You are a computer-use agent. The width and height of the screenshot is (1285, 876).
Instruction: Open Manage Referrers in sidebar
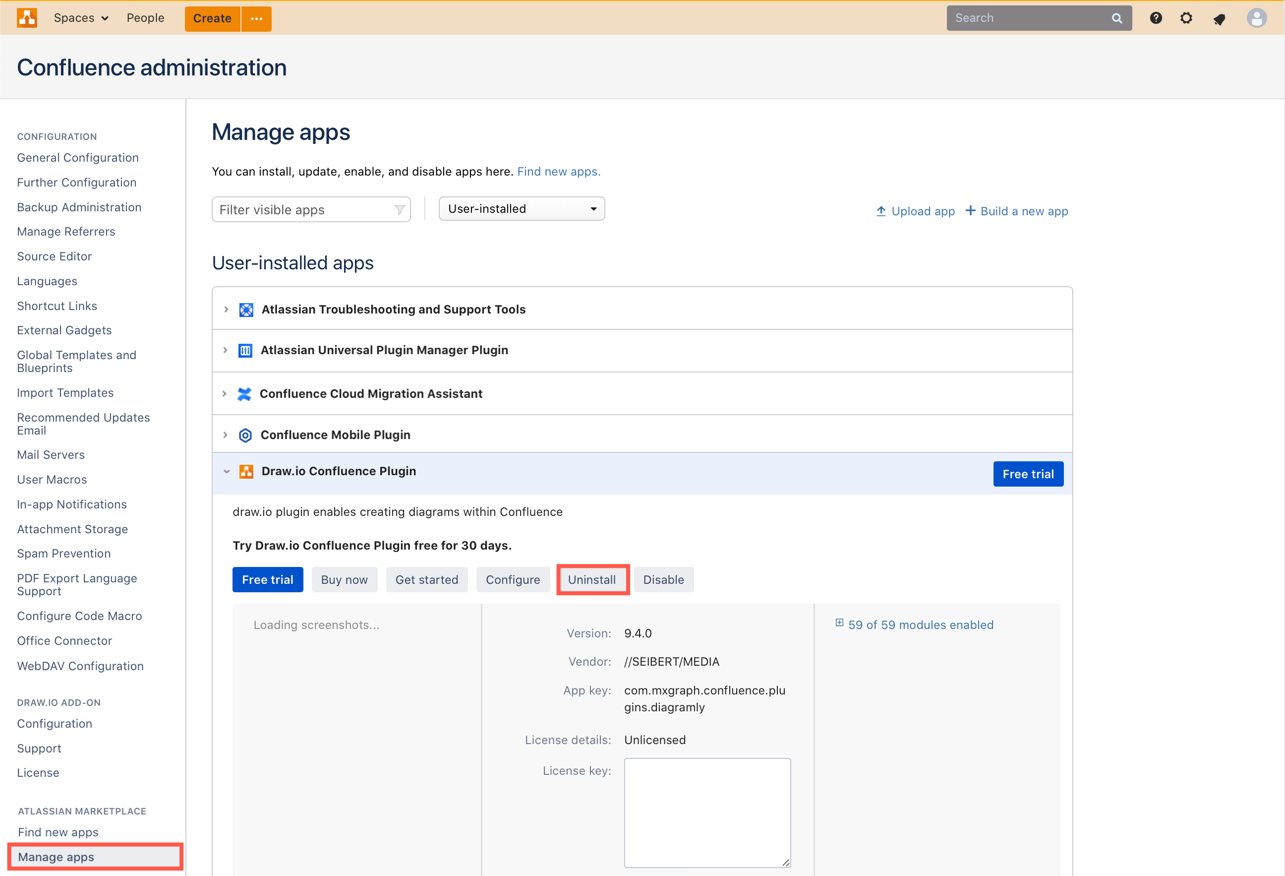[x=66, y=232]
